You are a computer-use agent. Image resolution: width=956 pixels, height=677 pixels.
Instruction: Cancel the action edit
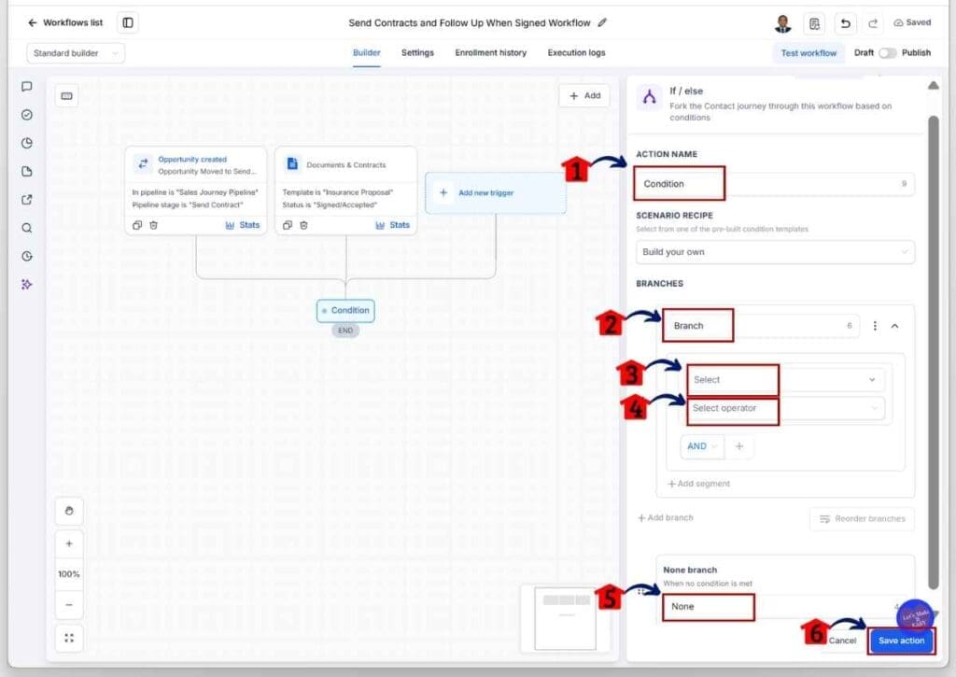pyautogui.click(x=842, y=641)
